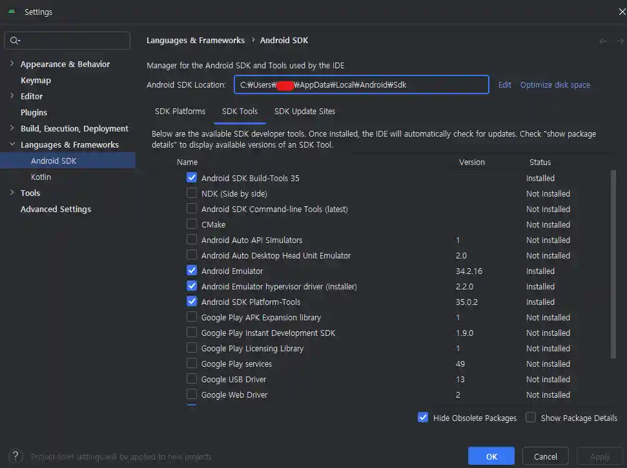The image size is (627, 468).
Task: Click the Android SDK Location path field
Action: pyautogui.click(x=361, y=84)
